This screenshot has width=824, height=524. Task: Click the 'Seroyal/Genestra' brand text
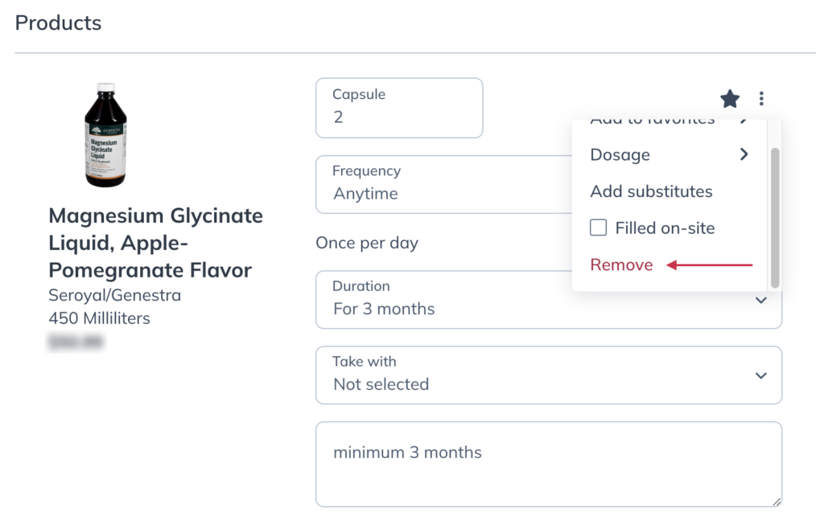click(x=114, y=295)
